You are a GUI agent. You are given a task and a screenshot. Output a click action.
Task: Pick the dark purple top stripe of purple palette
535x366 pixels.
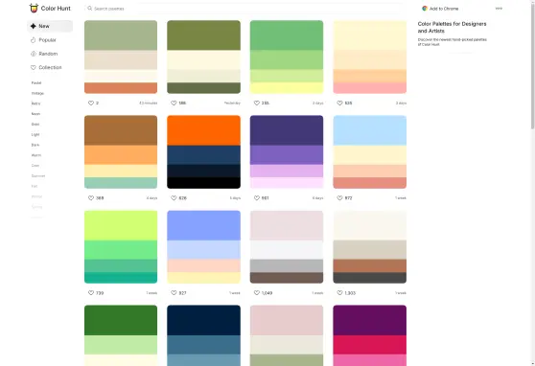point(287,130)
